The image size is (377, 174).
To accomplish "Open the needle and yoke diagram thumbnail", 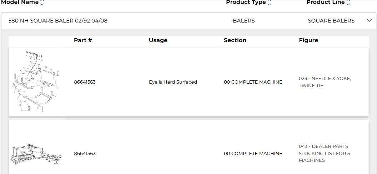I will (36, 82).
